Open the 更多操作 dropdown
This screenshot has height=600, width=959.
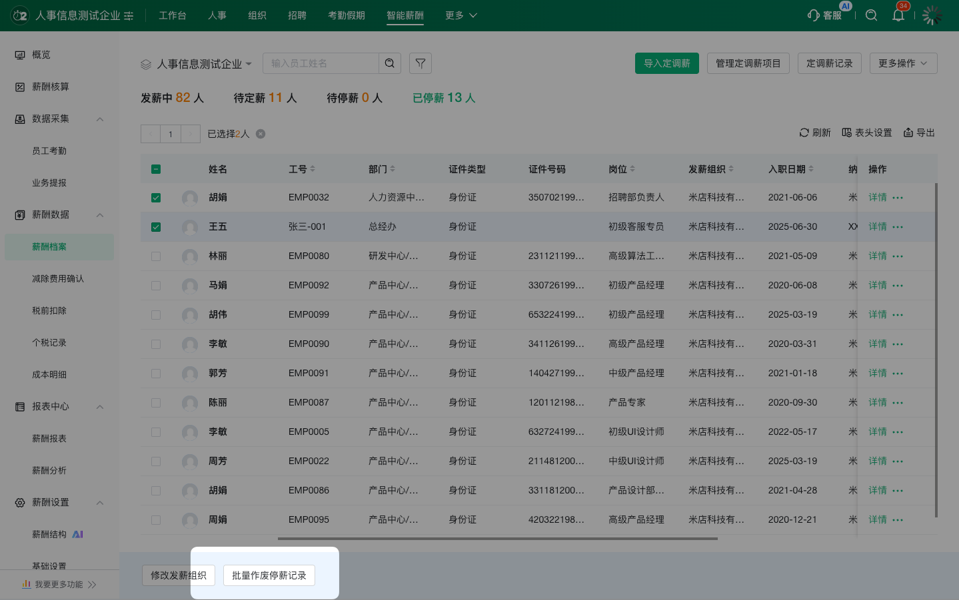pos(903,63)
